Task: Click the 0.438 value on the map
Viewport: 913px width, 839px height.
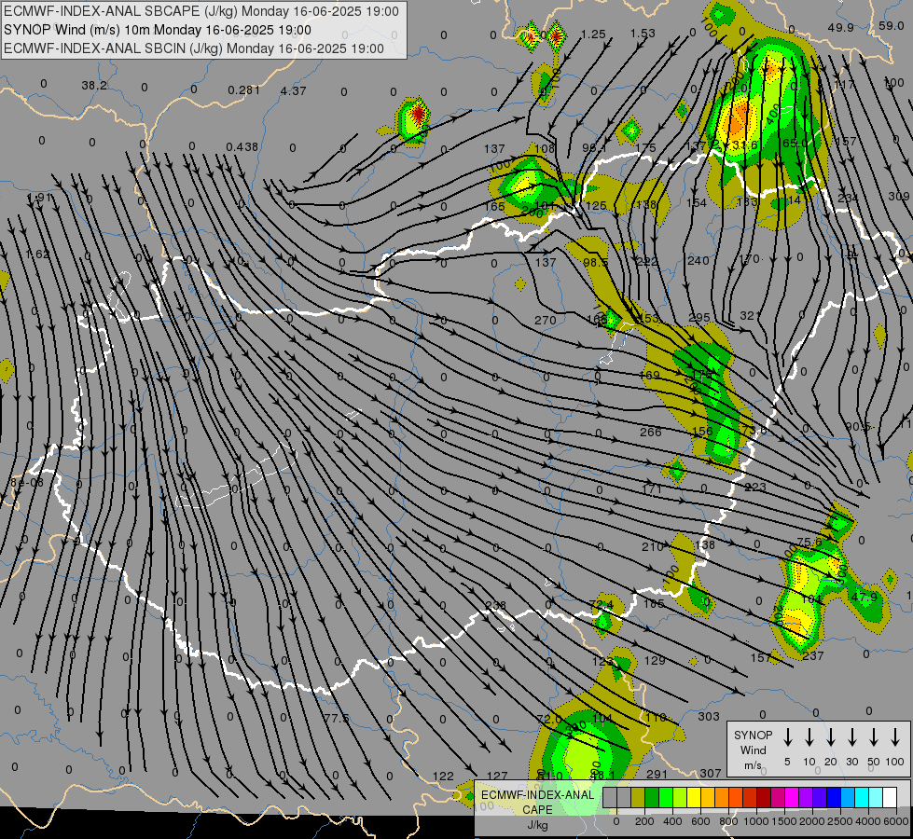Action: coord(242,146)
